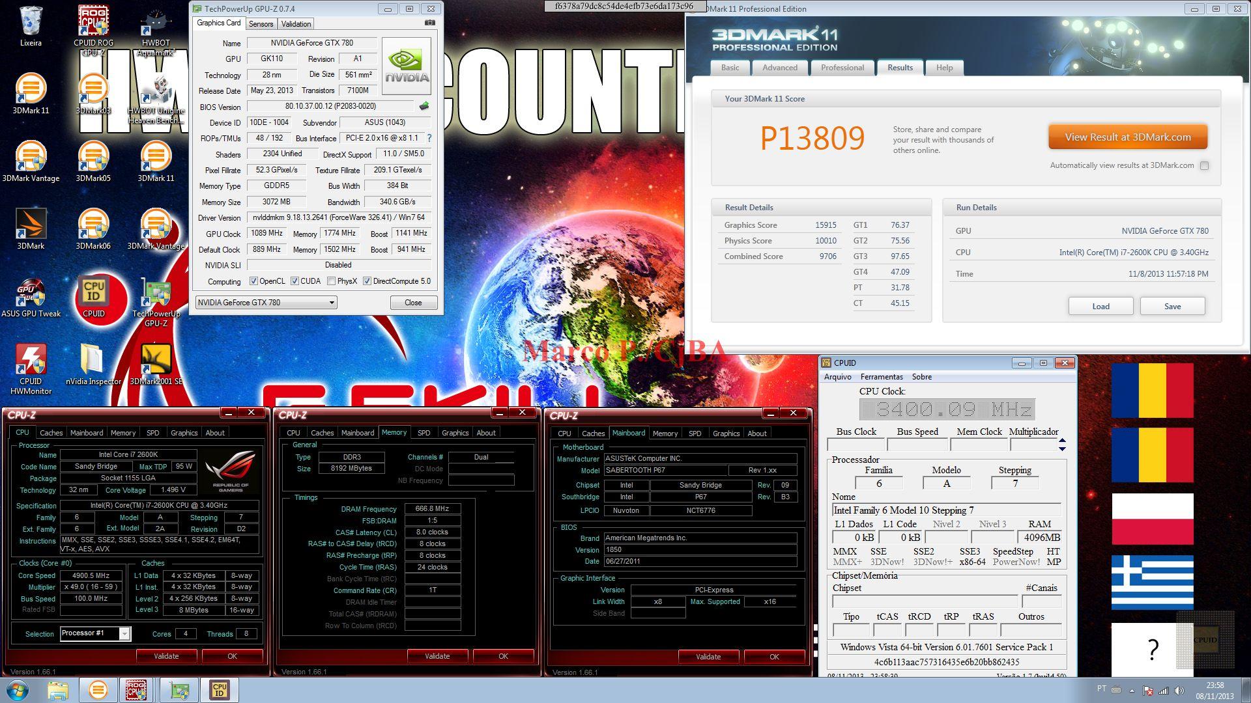The image size is (1251, 703).
Task: Launch 3DMark06 desktop shortcut
Action: tap(93, 228)
